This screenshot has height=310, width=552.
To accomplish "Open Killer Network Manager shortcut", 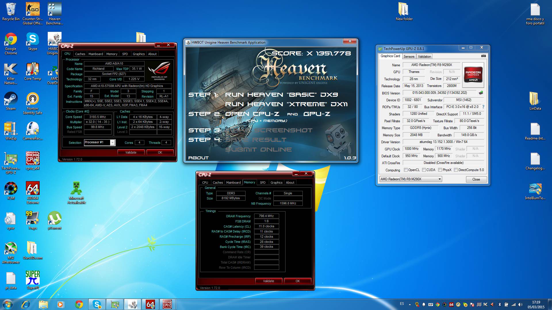I will [x=11, y=73].
